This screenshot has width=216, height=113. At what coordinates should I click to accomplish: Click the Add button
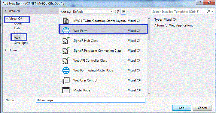tap(181, 108)
